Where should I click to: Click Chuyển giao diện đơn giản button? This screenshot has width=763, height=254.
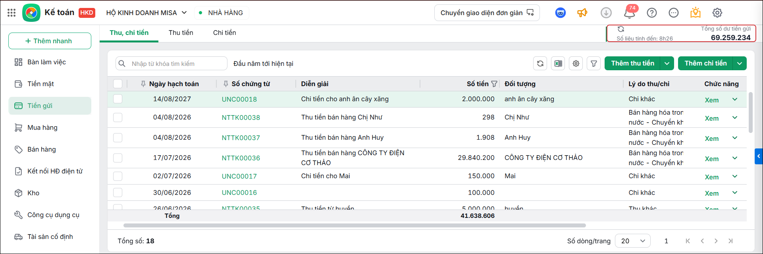coord(487,13)
